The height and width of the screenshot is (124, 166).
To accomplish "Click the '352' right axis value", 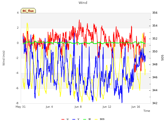I will click(155, 38).
